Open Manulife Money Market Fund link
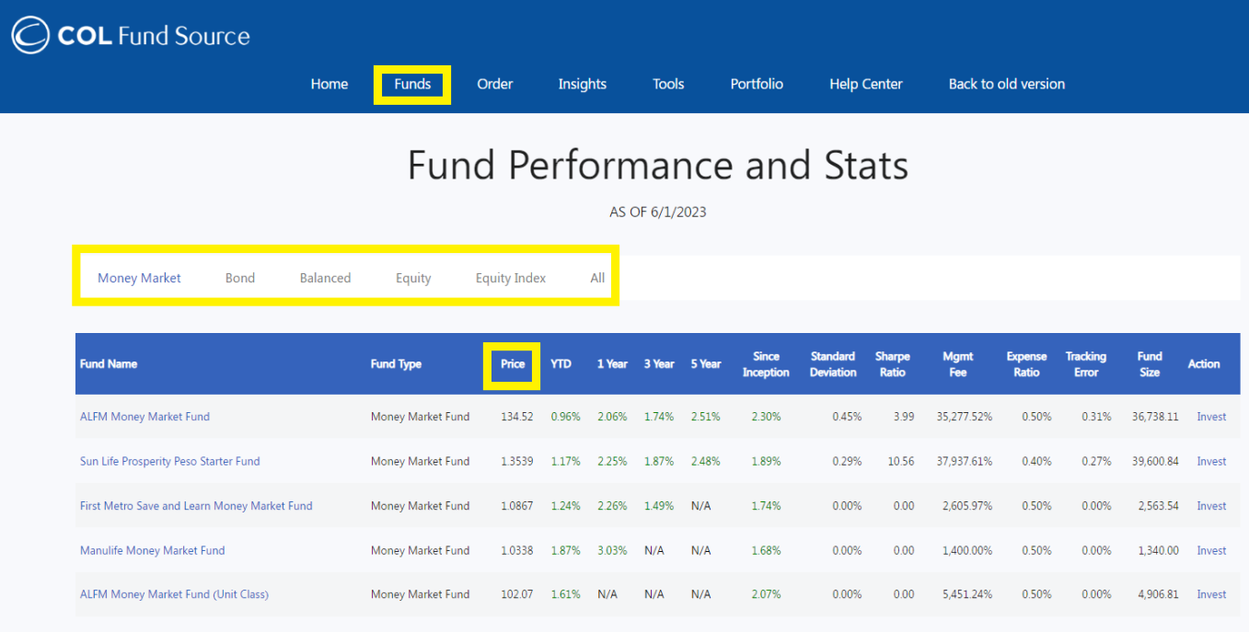This screenshot has width=1249, height=632. click(152, 550)
